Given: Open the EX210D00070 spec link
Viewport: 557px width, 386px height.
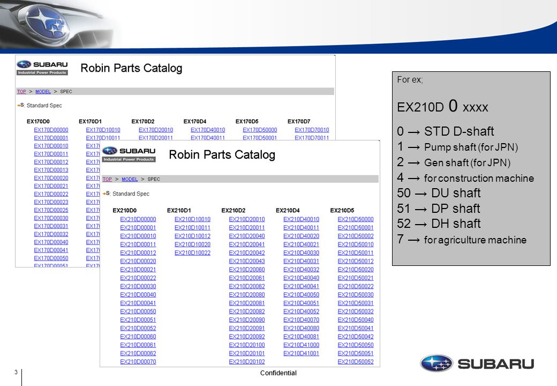Looking at the screenshot, I should click(x=138, y=361).
